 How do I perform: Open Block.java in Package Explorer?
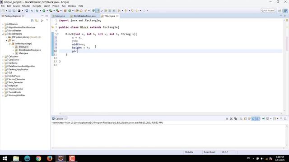coord(23,47)
